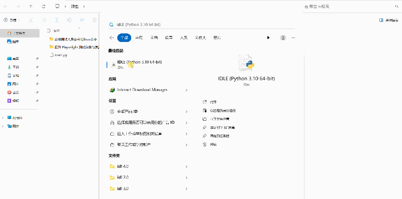Screen dimensions: 402x199
Task: Select the 全部 search filter tab
Action: [x=124, y=37]
